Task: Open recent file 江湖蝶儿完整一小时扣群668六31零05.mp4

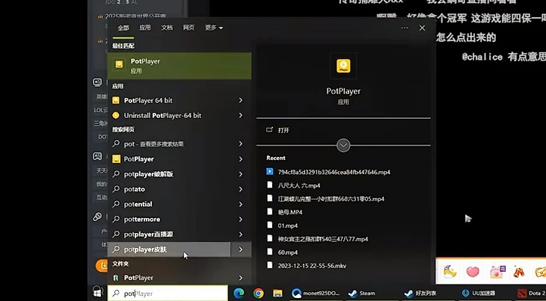Action: tap(331, 199)
